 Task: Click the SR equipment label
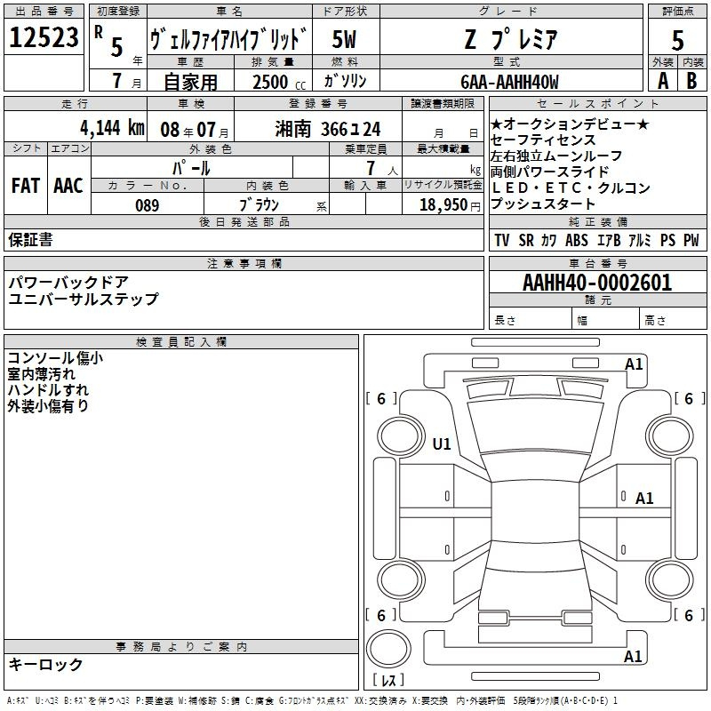526,240
